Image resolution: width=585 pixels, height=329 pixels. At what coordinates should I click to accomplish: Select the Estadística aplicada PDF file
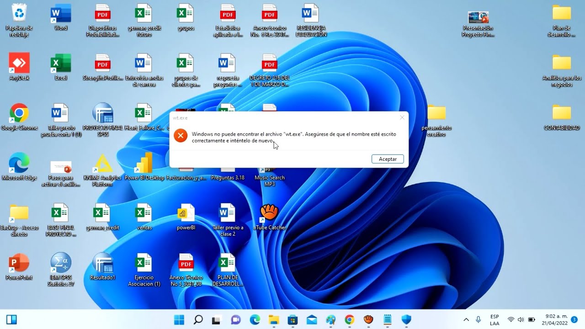(228, 21)
